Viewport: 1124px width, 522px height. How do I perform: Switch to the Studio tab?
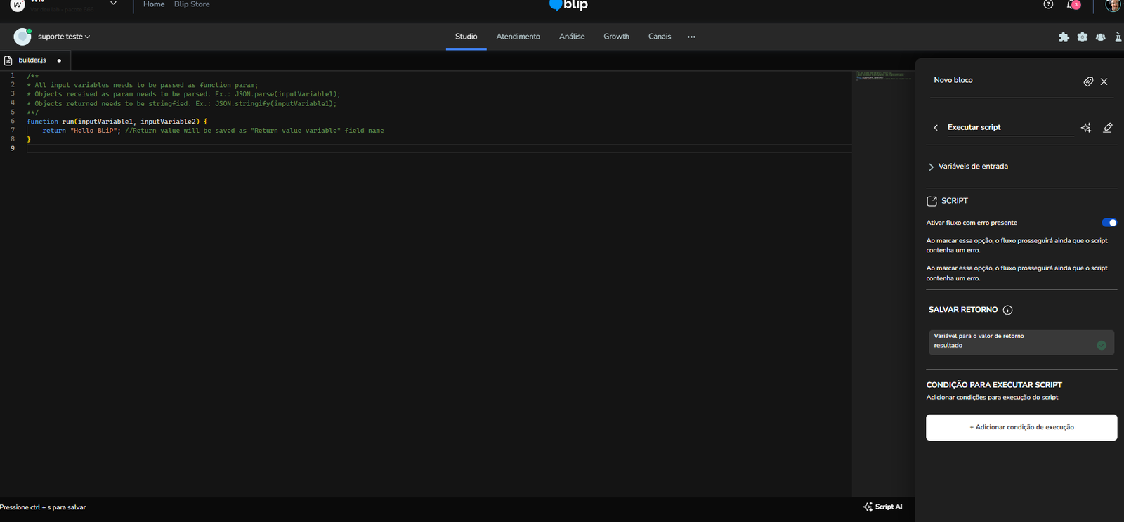466,37
